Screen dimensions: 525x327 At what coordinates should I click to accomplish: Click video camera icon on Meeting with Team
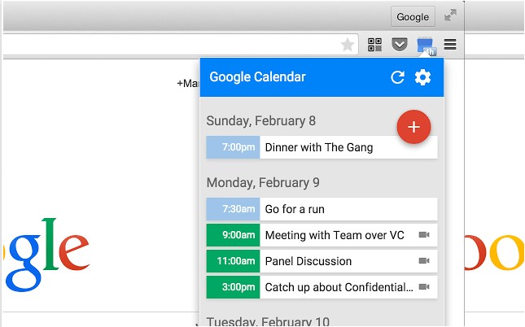tap(423, 235)
